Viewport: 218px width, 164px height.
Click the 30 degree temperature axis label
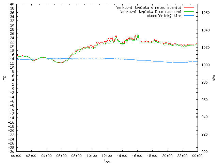click(x=12, y=25)
